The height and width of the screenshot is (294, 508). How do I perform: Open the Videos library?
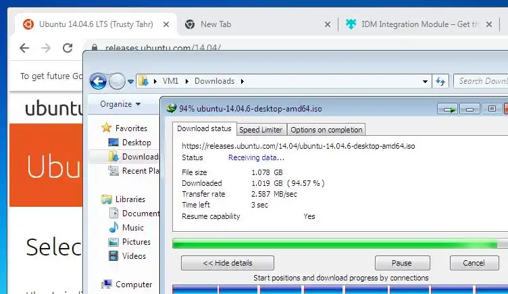[127, 256]
